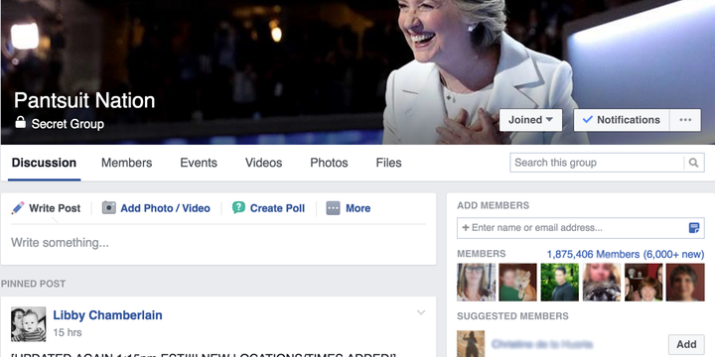This screenshot has height=357, width=715.
Task: Open Libby Chamberlain's profile link
Action: pos(107,315)
